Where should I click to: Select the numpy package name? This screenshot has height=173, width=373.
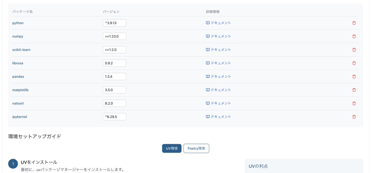(x=18, y=36)
